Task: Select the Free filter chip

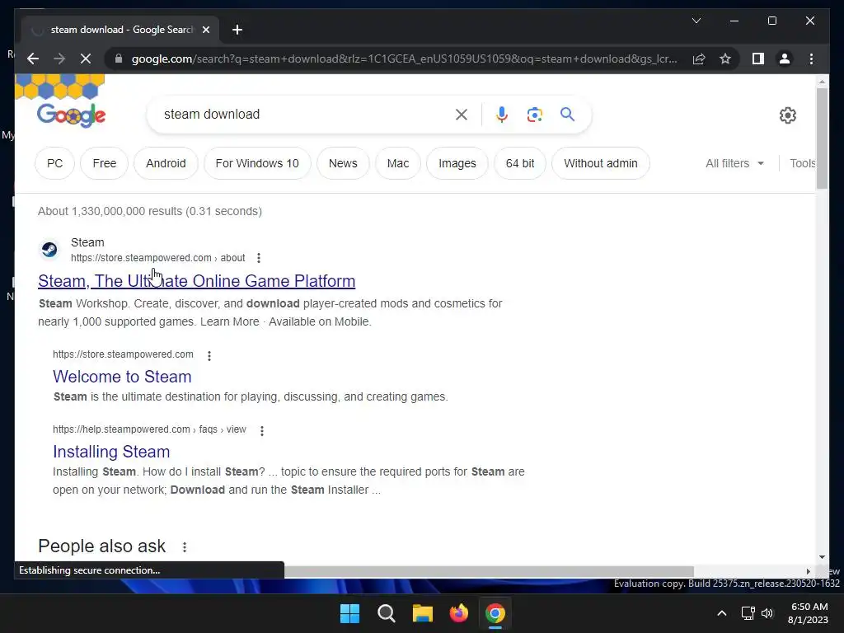Action: [105, 163]
